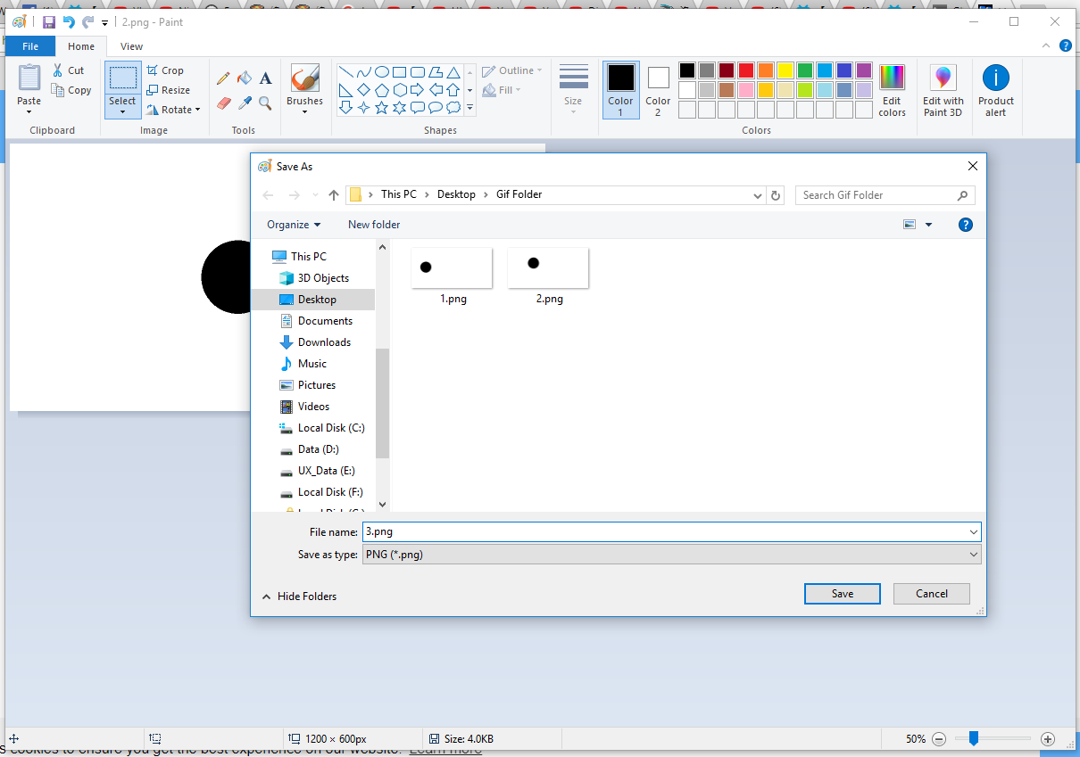Activate the Color picker eyedropper tool
The image size is (1080, 757).
[x=245, y=103]
